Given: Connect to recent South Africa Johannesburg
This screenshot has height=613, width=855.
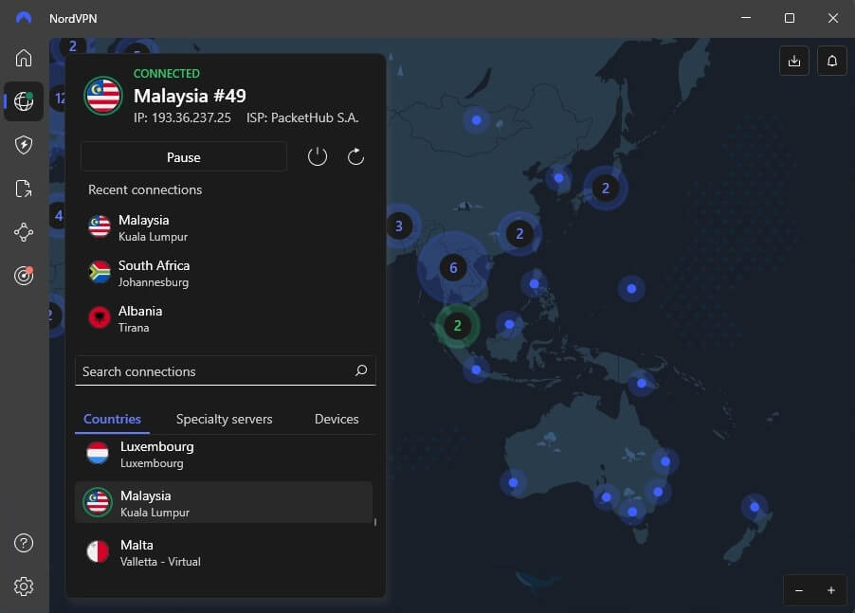Looking at the screenshot, I should click(226, 273).
